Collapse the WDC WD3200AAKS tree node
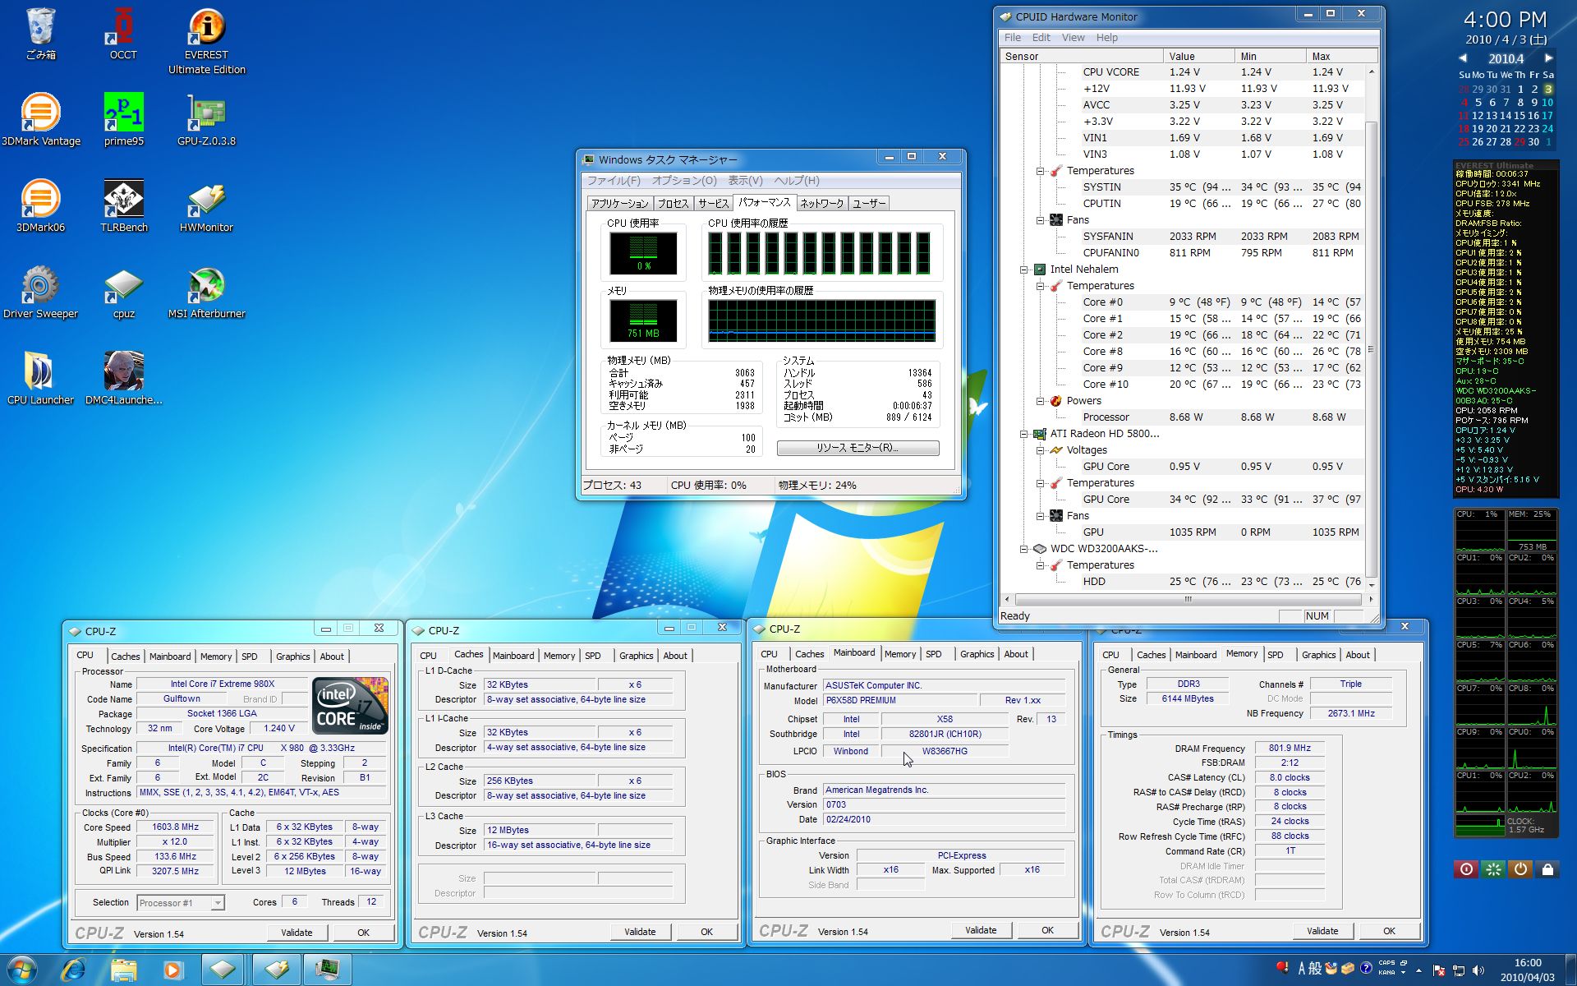The image size is (1577, 986). (1023, 549)
